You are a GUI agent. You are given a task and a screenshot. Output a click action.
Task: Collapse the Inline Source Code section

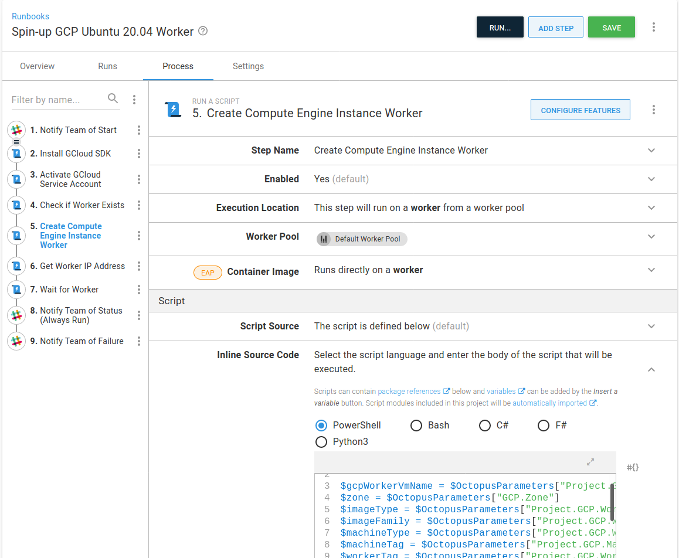coord(651,370)
